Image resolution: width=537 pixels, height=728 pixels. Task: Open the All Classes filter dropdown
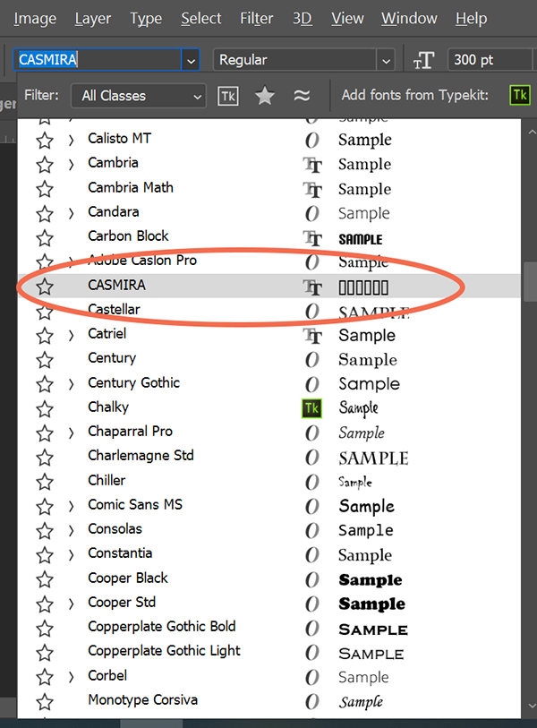tap(139, 96)
